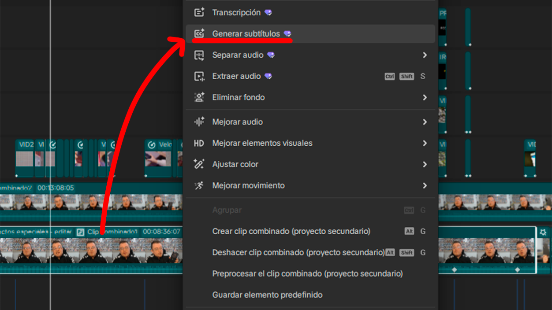Click the Extraer audio icon

[x=199, y=76]
